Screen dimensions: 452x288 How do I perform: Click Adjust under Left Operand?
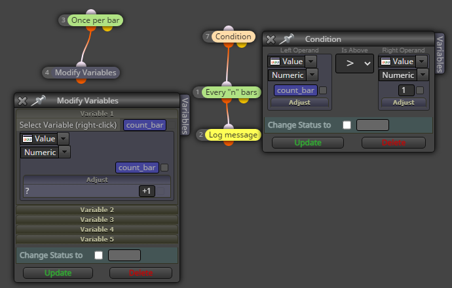(299, 103)
